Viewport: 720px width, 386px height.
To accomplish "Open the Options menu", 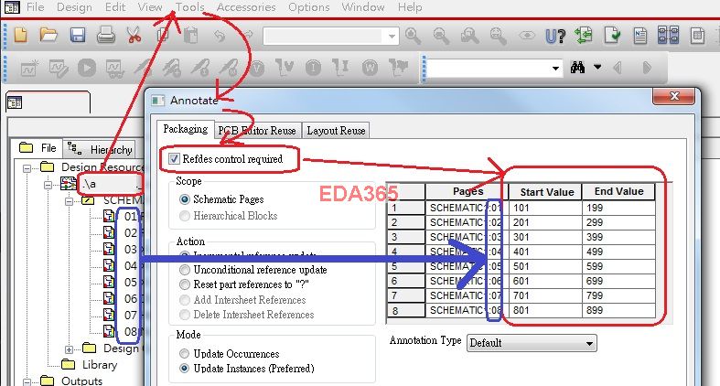I will click(309, 7).
